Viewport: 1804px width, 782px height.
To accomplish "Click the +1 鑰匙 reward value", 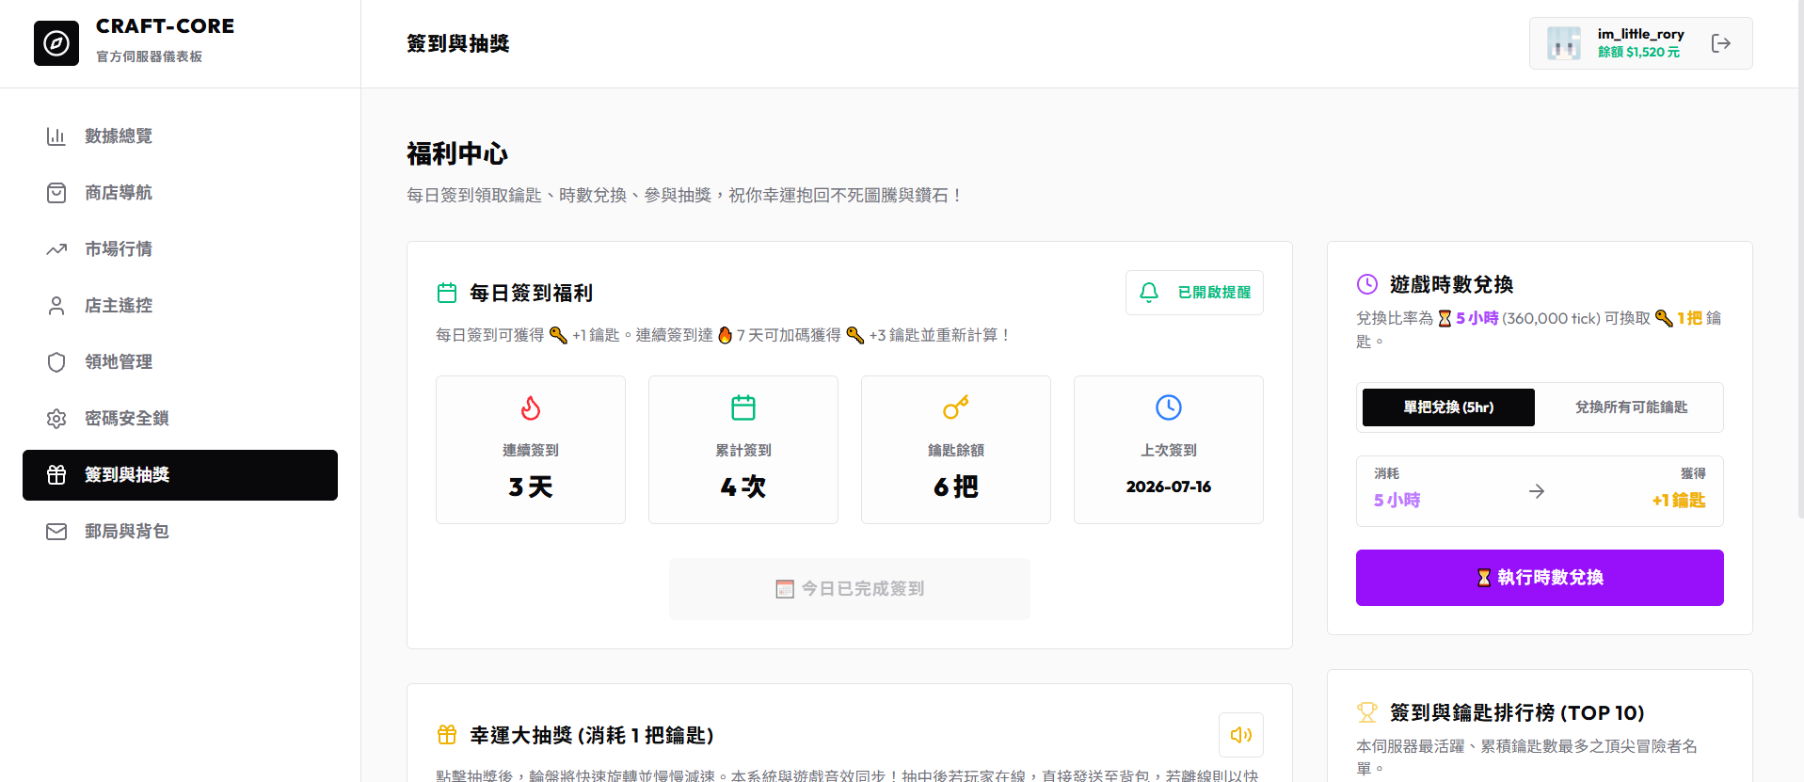I will [1679, 501].
